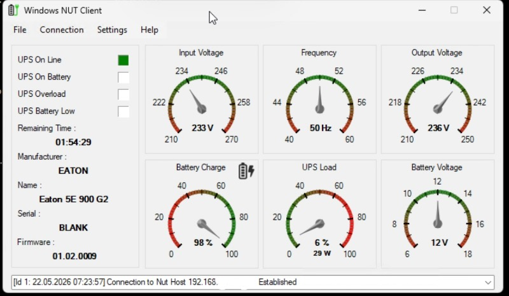Screen dimensions: 509x296
Task: Click the Battery Voltage gauge title
Action: click(436, 167)
